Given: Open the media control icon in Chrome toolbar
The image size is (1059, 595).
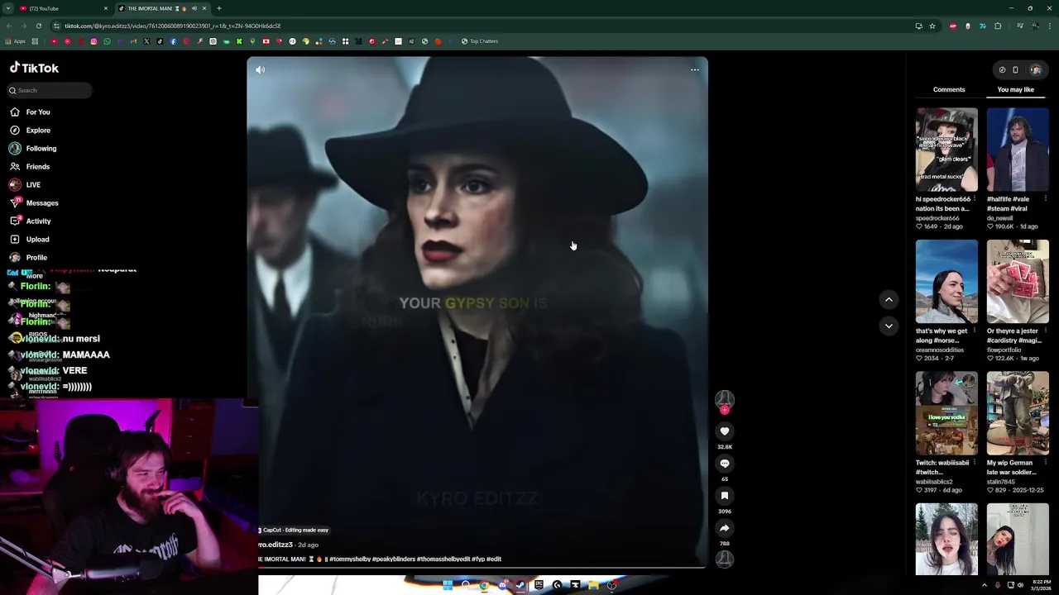Looking at the screenshot, I should tap(1019, 26).
